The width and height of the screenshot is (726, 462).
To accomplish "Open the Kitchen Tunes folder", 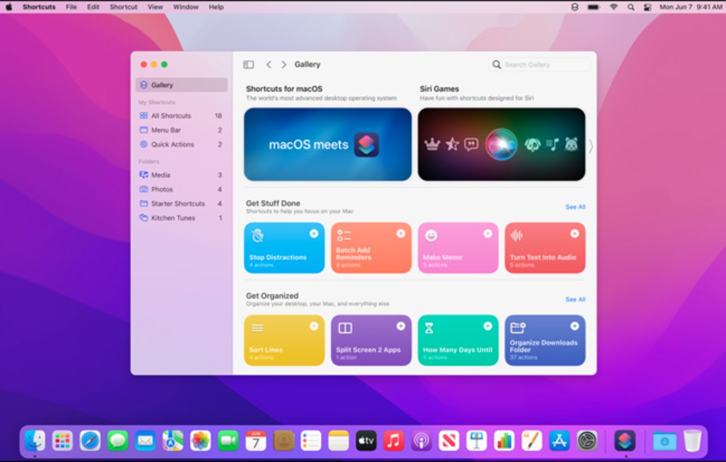I will pos(181,218).
